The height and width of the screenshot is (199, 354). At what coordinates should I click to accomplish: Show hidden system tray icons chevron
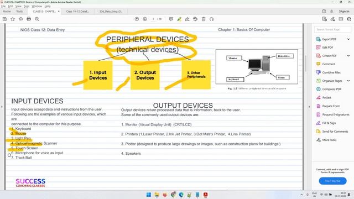pyautogui.click(x=301, y=195)
